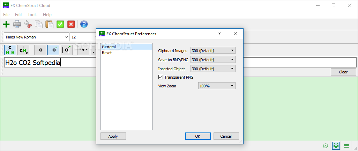Click the Transparent PNG label
Screen dimensions: 358x151
(x=179, y=77)
